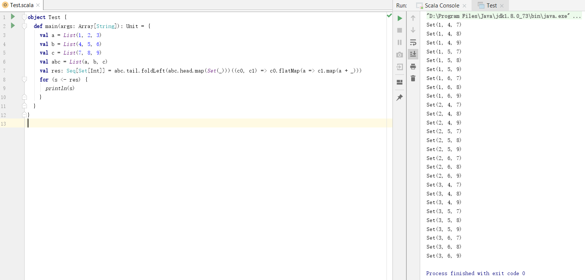Toggle soft-wrap in the console
Image resolution: width=585 pixels, height=280 pixels.
[x=413, y=42]
